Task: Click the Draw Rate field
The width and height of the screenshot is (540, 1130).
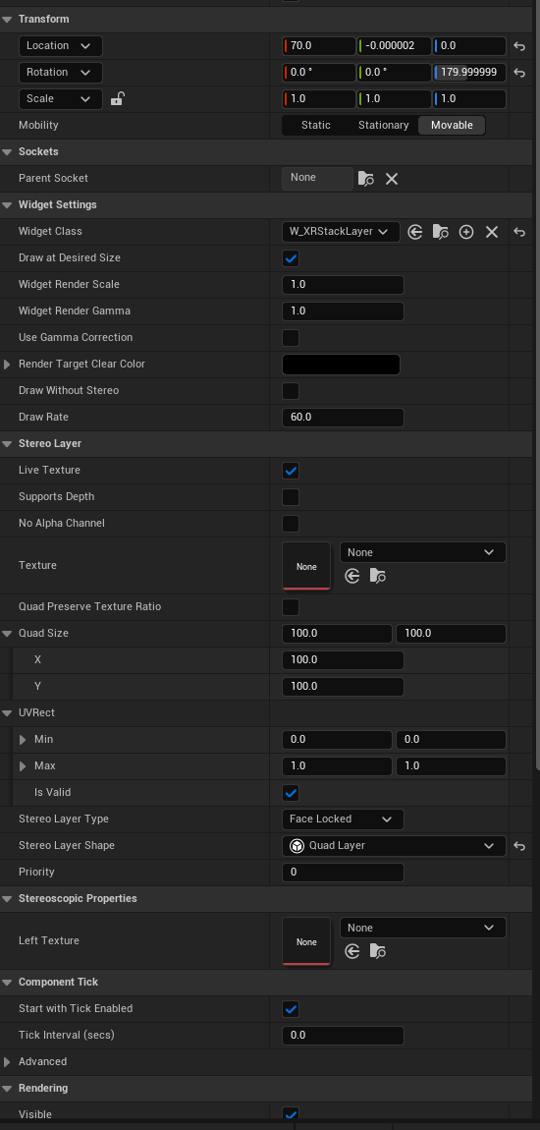Action: (343, 418)
